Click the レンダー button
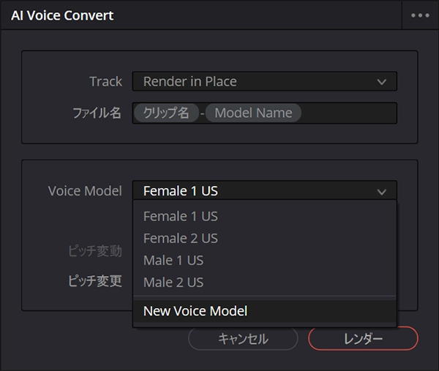Image resolution: width=439 pixels, height=371 pixels. click(363, 339)
